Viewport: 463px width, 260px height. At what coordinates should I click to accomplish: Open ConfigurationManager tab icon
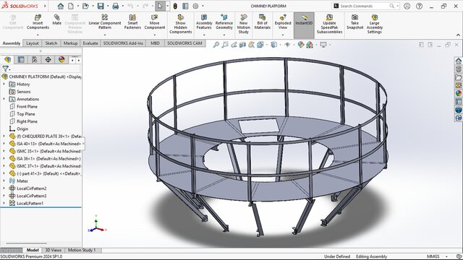coord(35,59)
